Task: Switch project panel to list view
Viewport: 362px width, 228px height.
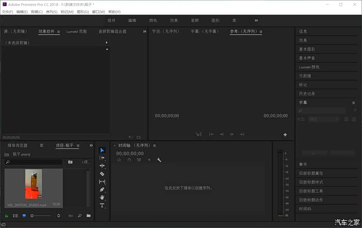Action: click(16, 215)
